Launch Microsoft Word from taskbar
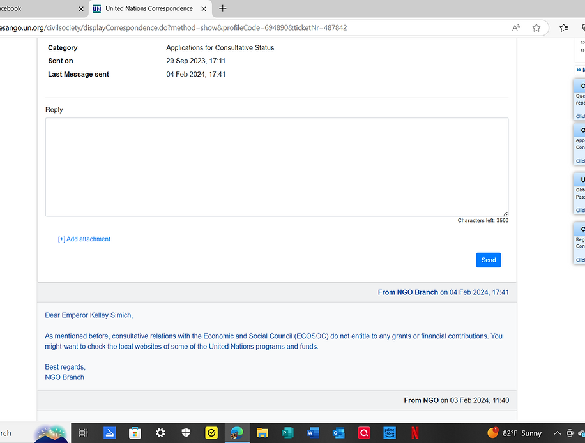Screen dimensions: 585x443 pyautogui.click(x=313, y=433)
